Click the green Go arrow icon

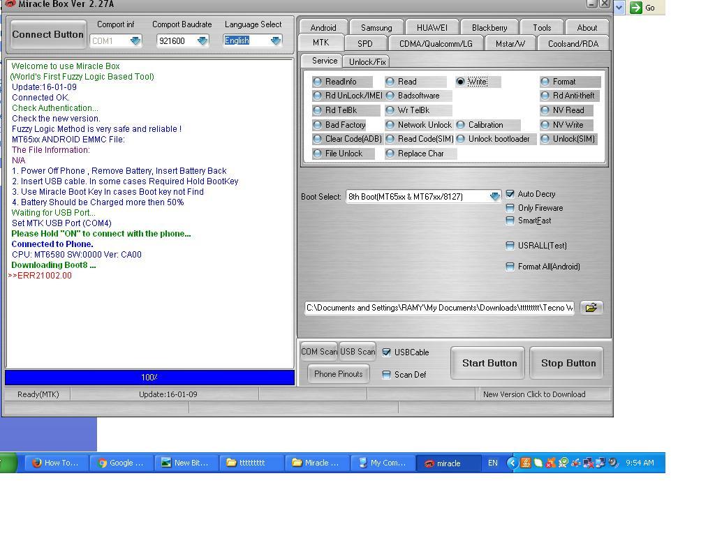[x=635, y=7]
